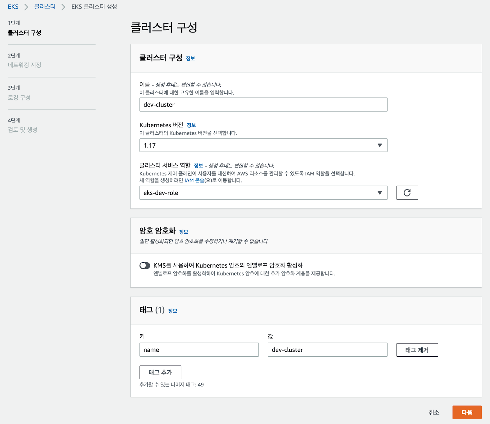Select step 1 클러스터 구성 in sidebar
The height and width of the screenshot is (424, 490).
point(24,32)
